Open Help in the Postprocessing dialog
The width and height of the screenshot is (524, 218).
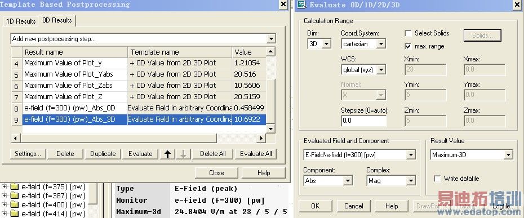click(x=264, y=173)
